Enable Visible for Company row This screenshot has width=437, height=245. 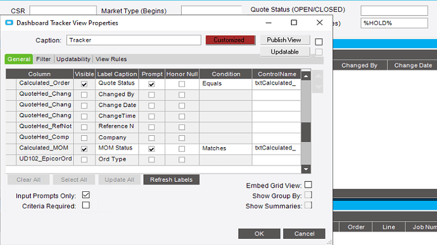[x=84, y=138]
